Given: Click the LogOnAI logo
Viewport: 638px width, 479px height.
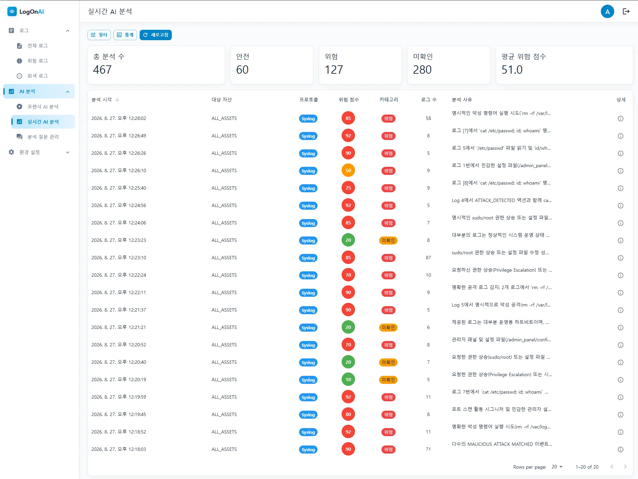Looking at the screenshot, I should point(26,11).
